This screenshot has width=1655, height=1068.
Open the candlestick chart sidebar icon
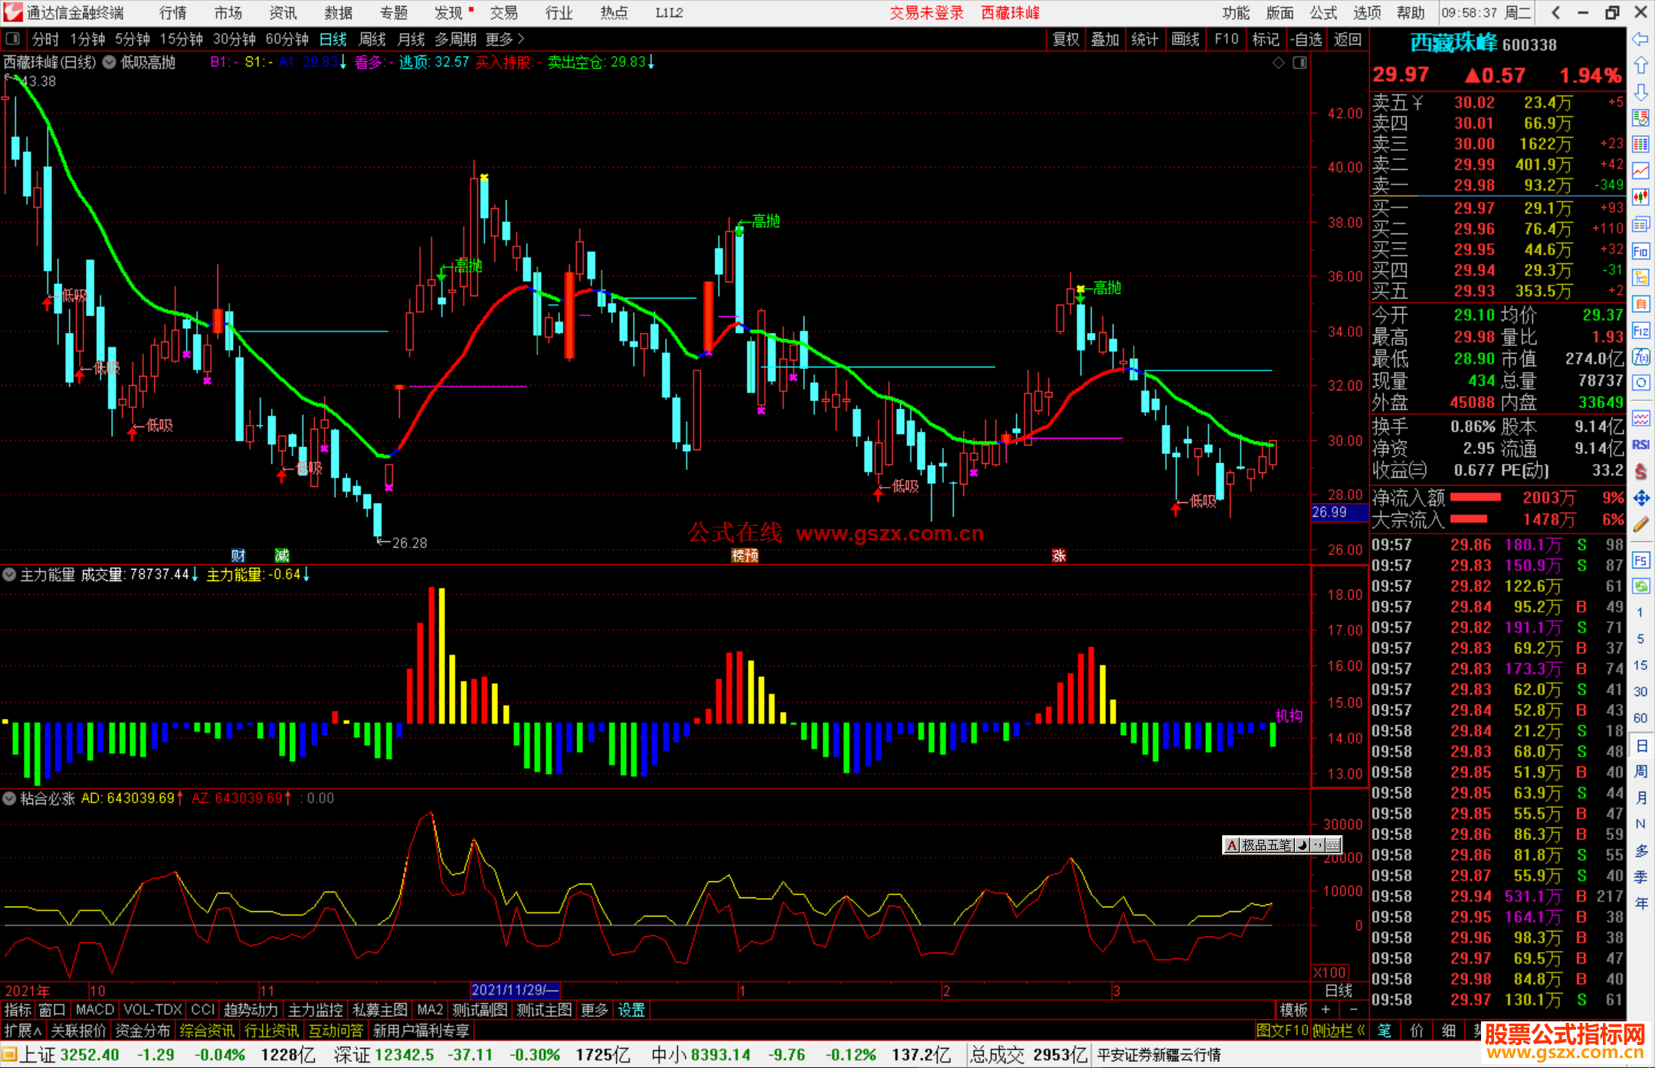1640,197
